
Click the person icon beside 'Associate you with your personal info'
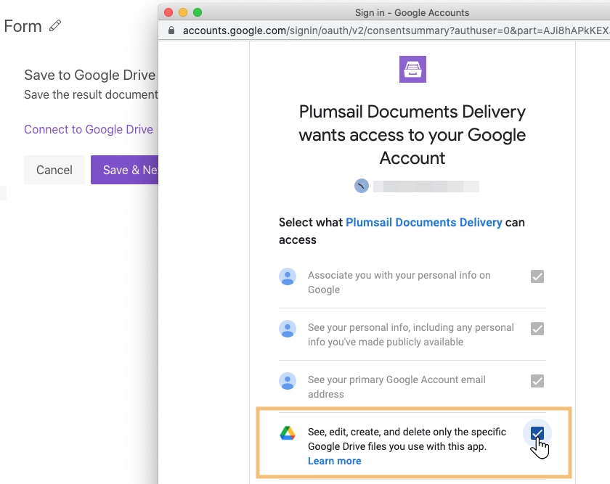point(288,276)
